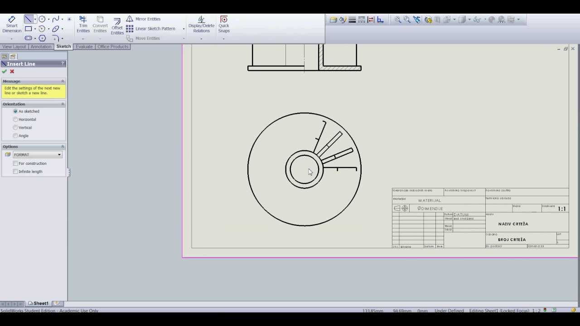Restore the drawing document window
This screenshot has width=580, height=326.
tap(565, 48)
